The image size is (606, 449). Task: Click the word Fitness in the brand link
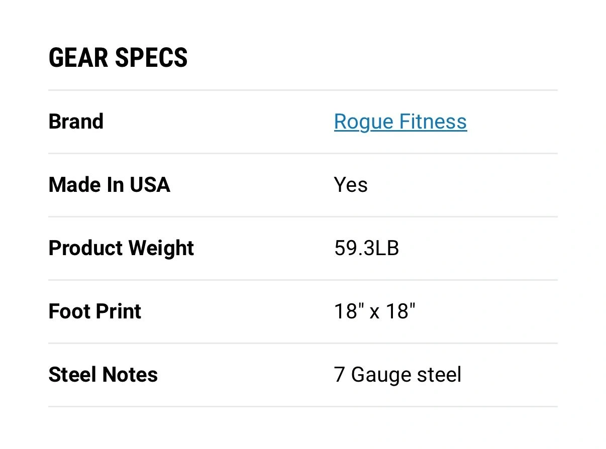pyautogui.click(x=433, y=122)
